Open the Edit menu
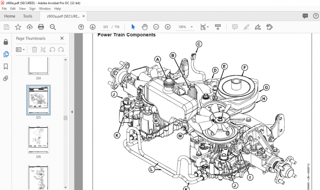Image resolution: width=320 pixels, height=190 pixels. click(12, 9)
